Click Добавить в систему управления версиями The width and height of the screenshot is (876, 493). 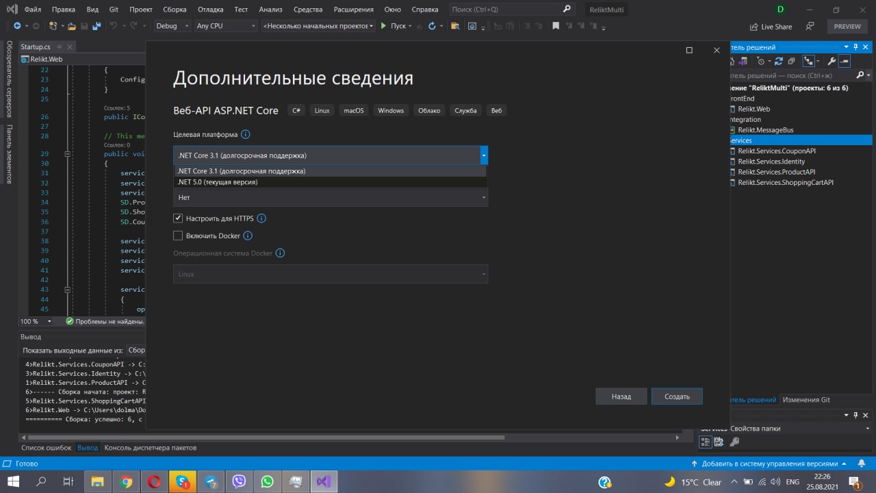(769, 464)
